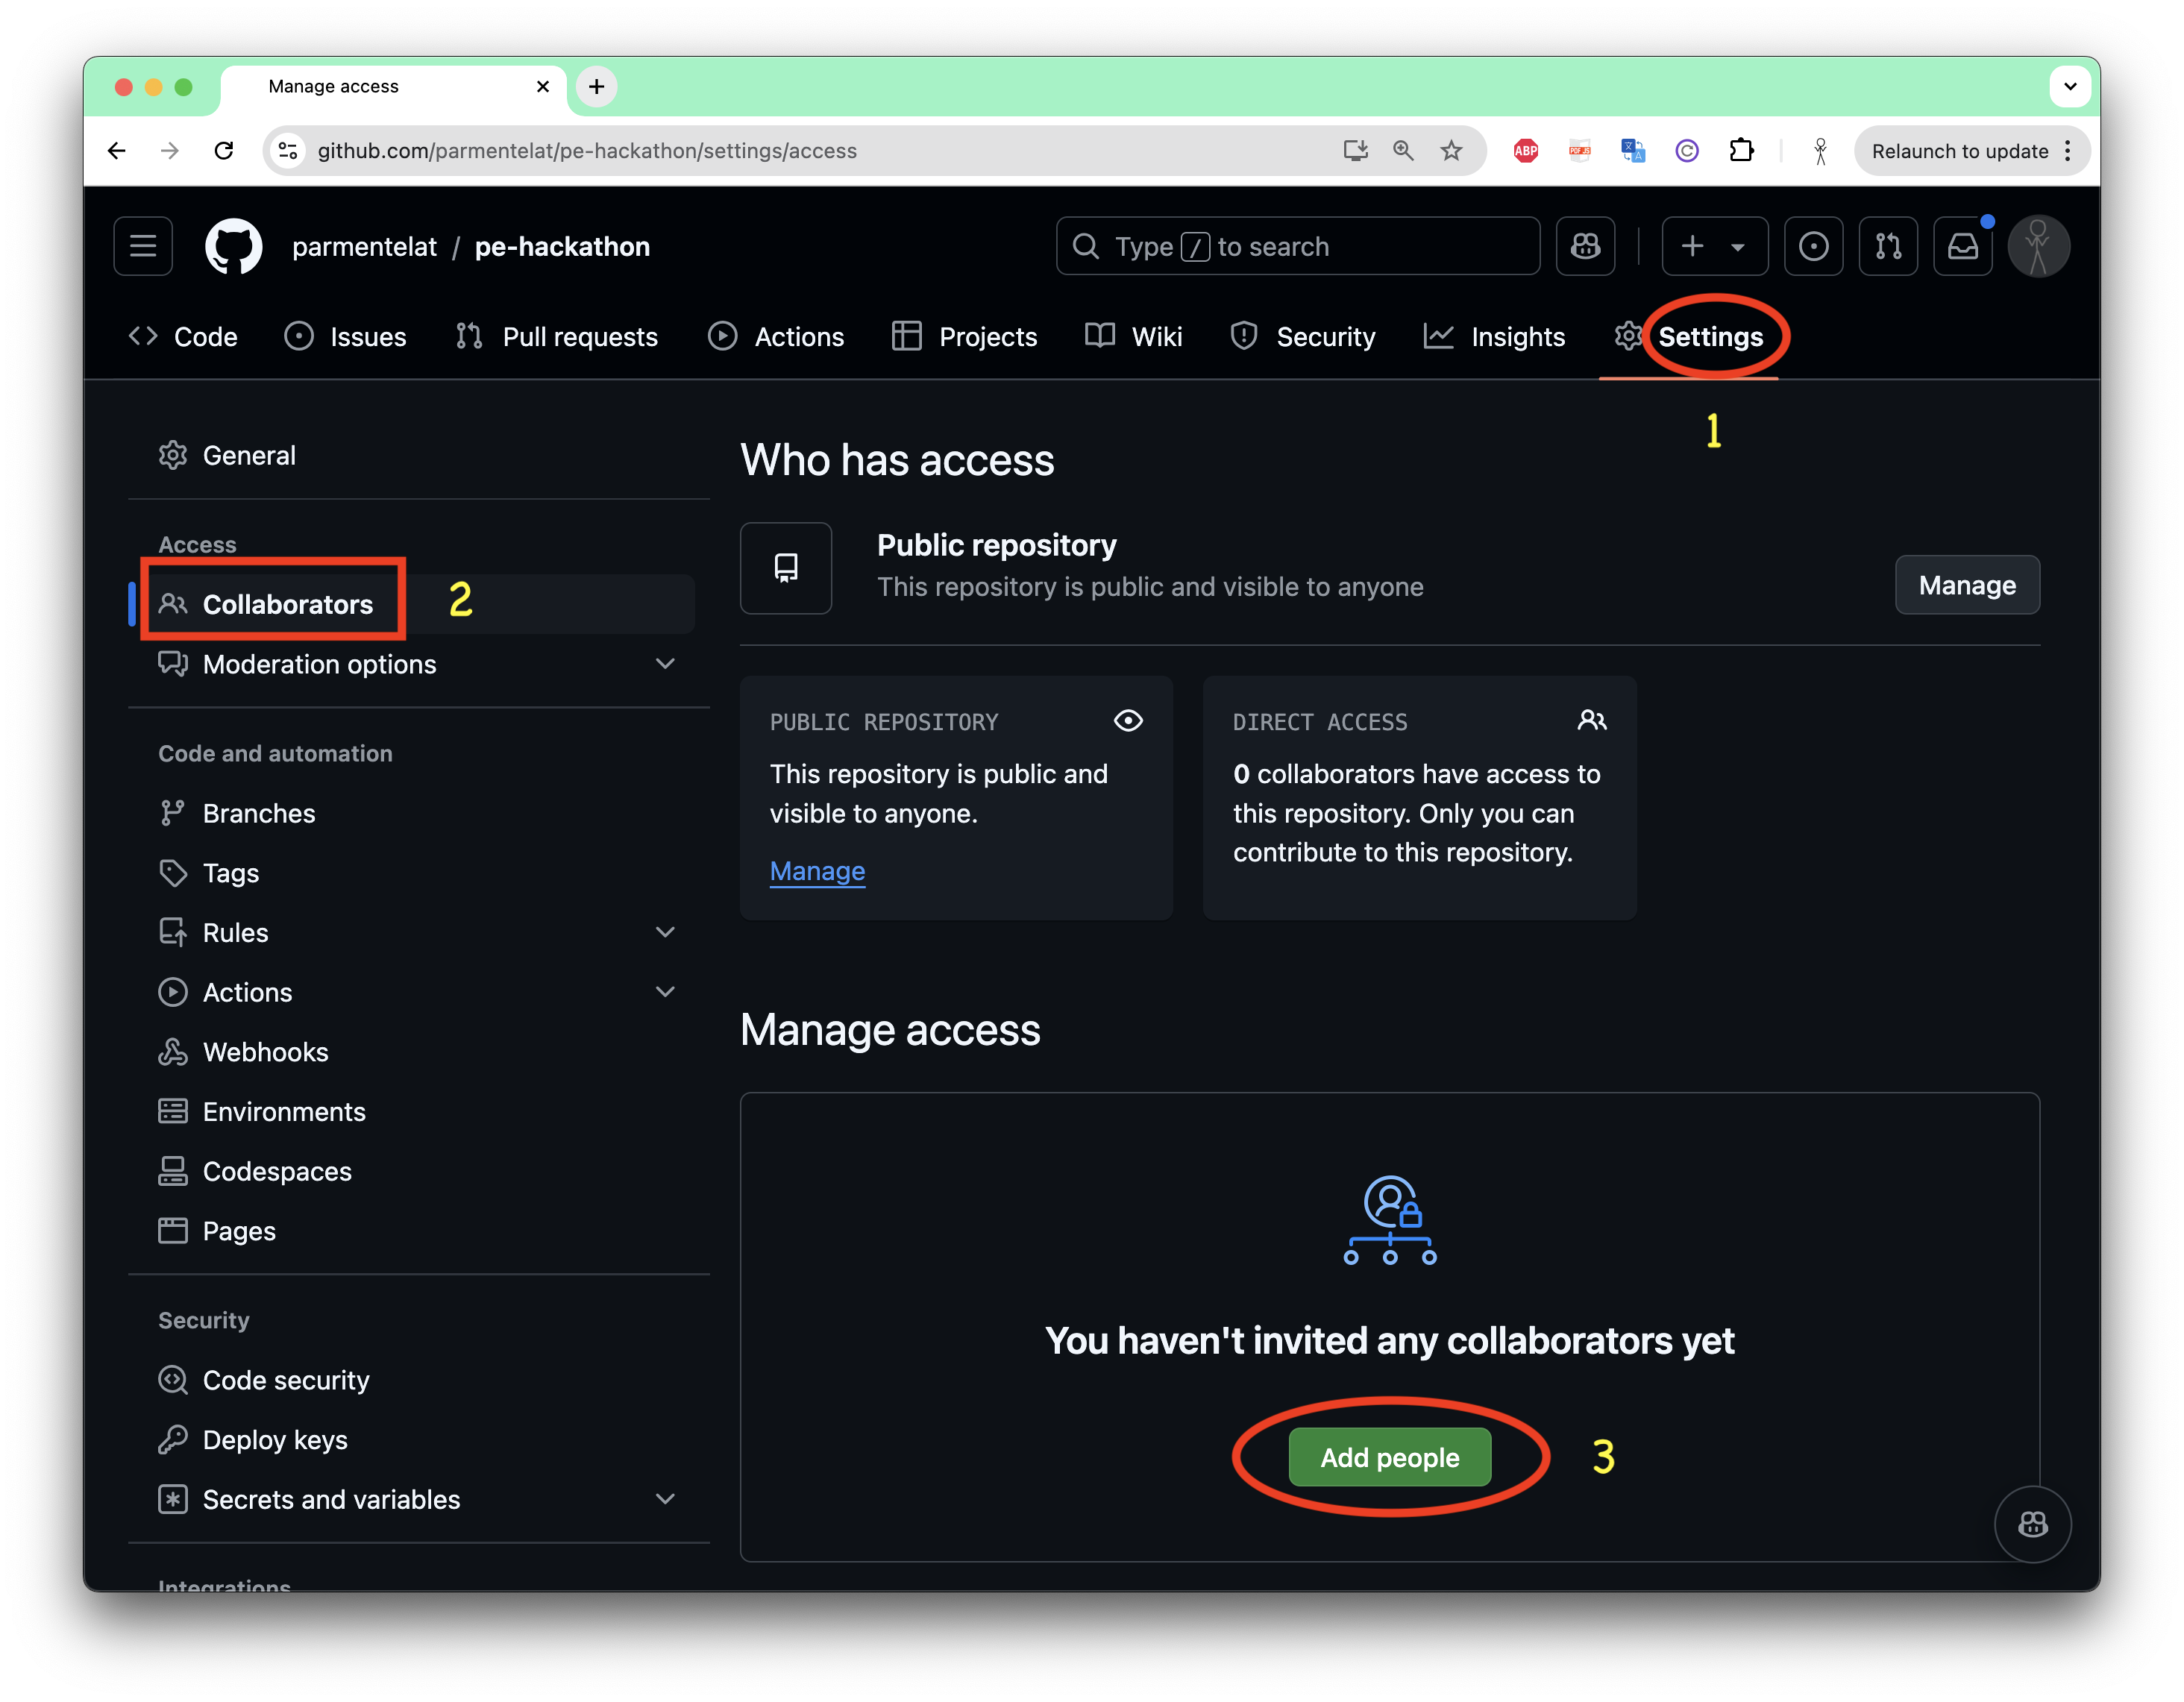
Task: Open the create new plus dropdown
Action: (x=1714, y=246)
